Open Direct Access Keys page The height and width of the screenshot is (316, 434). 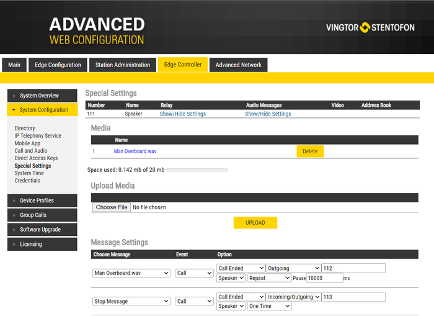pos(36,158)
